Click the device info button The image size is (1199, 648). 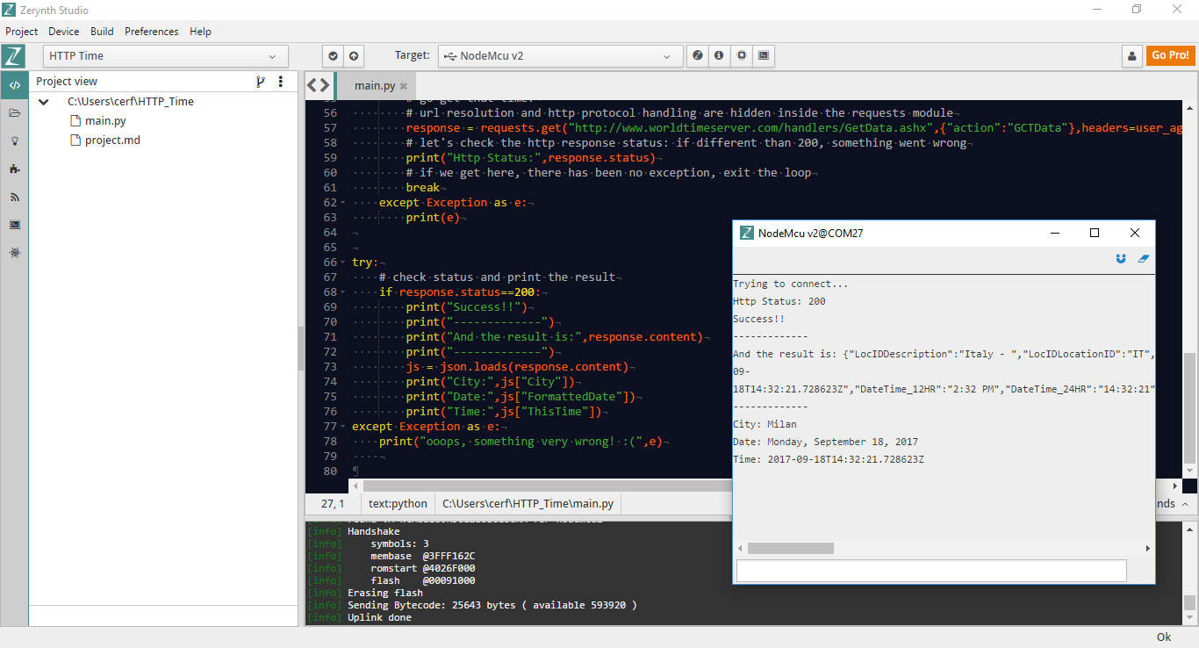tap(720, 56)
